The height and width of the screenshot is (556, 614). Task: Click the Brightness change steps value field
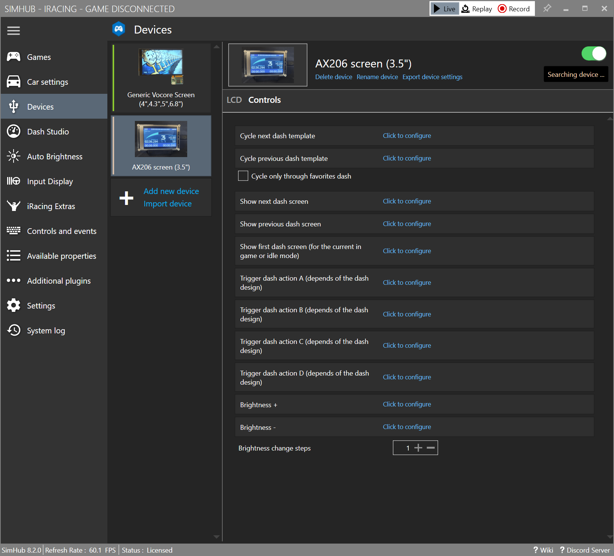(x=403, y=448)
